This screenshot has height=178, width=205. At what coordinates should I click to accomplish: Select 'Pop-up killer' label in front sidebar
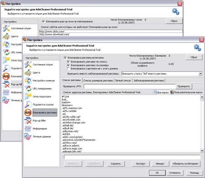click(39, 121)
